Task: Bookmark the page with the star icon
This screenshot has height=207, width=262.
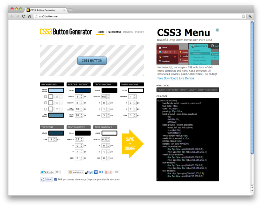Action: coord(243,16)
